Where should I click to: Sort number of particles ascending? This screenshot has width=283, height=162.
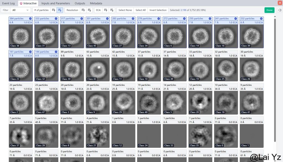point(54,10)
